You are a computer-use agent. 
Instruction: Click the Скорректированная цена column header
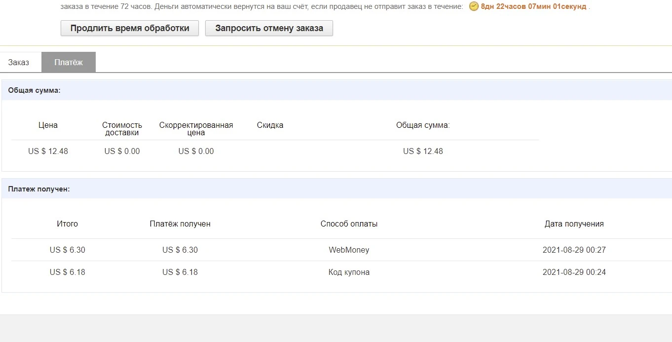point(196,129)
